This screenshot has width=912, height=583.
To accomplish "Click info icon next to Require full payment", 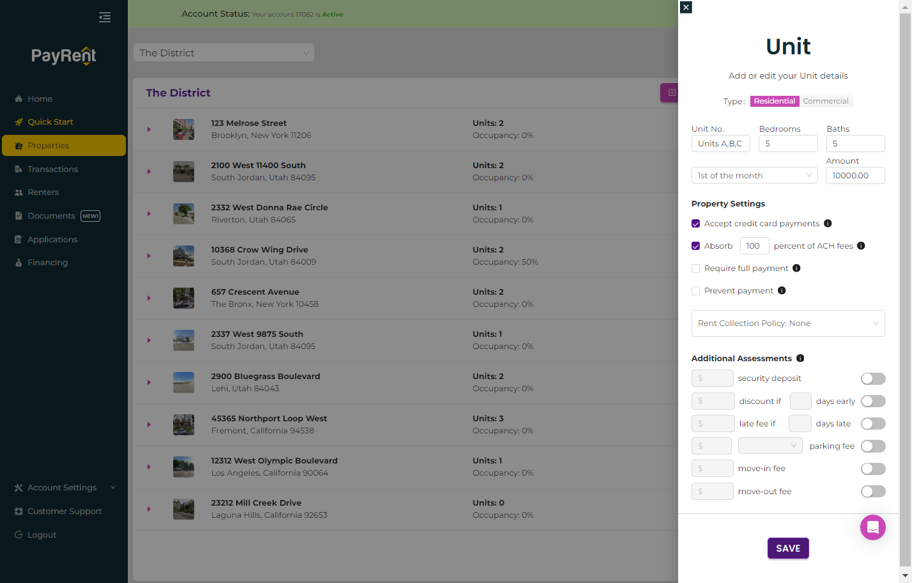I will tap(796, 268).
